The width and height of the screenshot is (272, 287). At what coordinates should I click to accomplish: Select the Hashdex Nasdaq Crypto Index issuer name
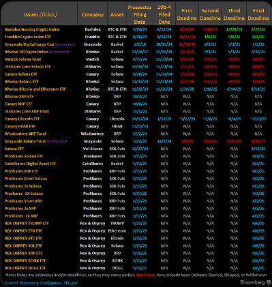click(32, 29)
